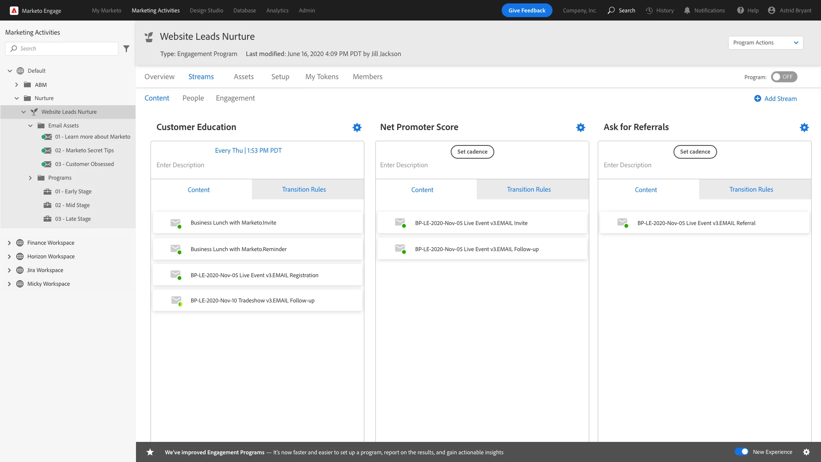The height and width of the screenshot is (462, 821).
Task: Open the Program Actions dropdown
Action: (765, 43)
